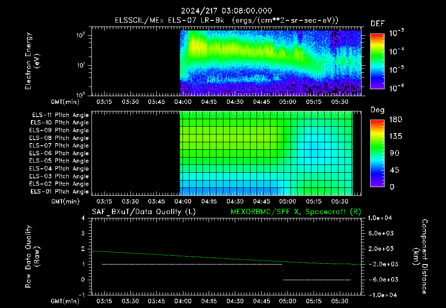Click the GMT(min) label under the spectrogram
446x308 pixels.
65,102
